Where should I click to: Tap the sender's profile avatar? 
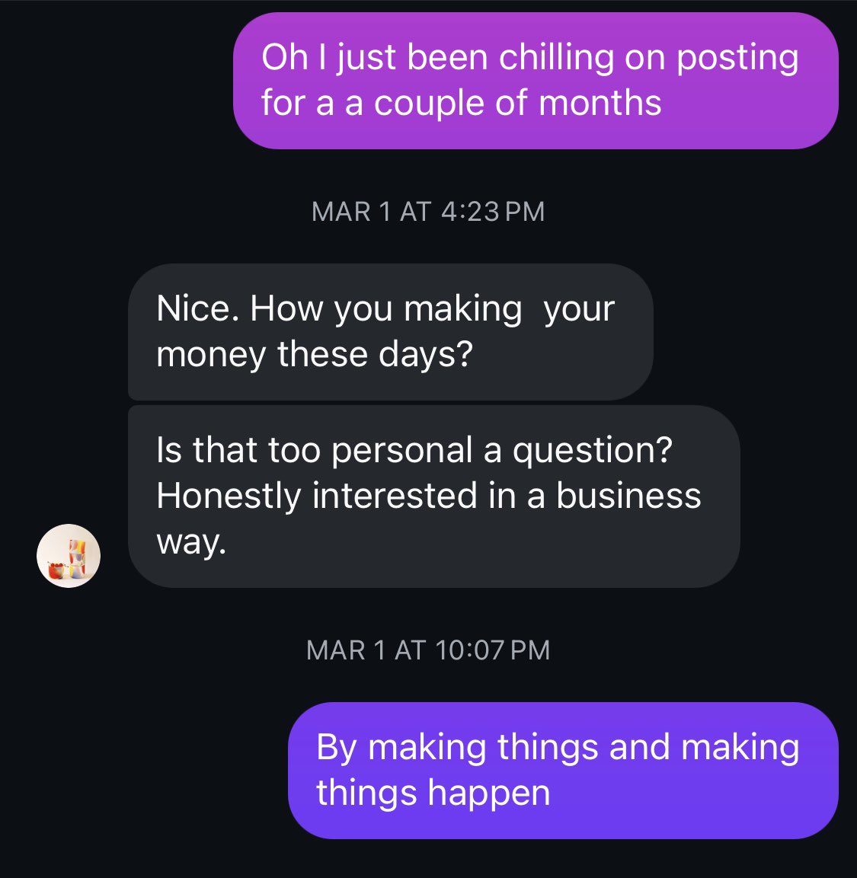[x=69, y=555]
